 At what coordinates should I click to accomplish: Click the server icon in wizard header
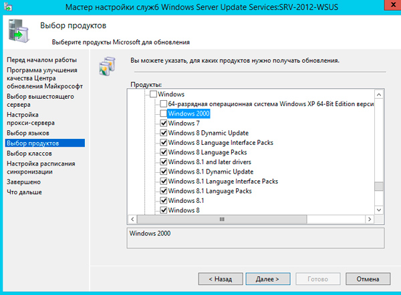pyautogui.click(x=19, y=31)
